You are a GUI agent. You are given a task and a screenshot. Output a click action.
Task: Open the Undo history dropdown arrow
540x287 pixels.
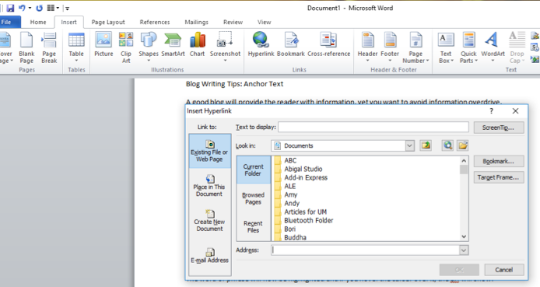point(30,8)
